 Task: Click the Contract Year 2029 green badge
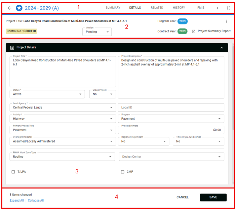tap(183, 31)
